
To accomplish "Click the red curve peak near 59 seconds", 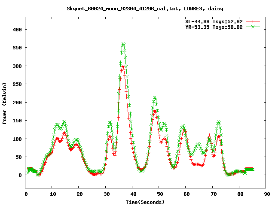I will coord(184,130).
